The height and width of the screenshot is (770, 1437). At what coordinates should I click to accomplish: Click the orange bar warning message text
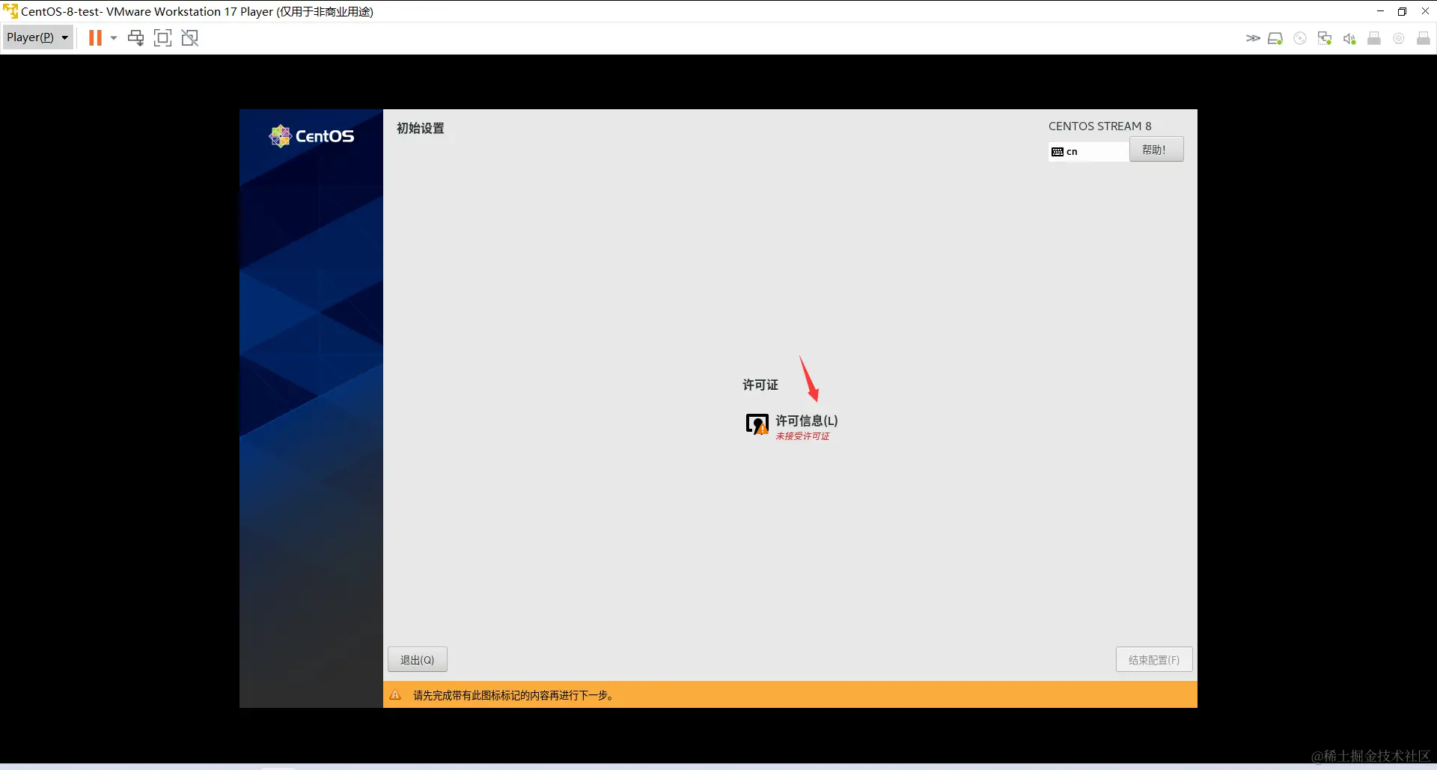click(514, 695)
